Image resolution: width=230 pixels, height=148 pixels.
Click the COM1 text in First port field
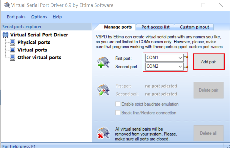pyautogui.click(x=152, y=57)
